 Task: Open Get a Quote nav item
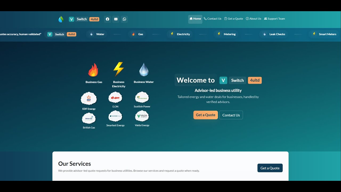tap(234, 19)
